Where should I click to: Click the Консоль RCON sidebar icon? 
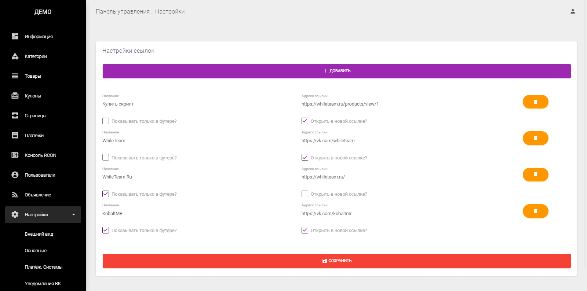coord(15,155)
